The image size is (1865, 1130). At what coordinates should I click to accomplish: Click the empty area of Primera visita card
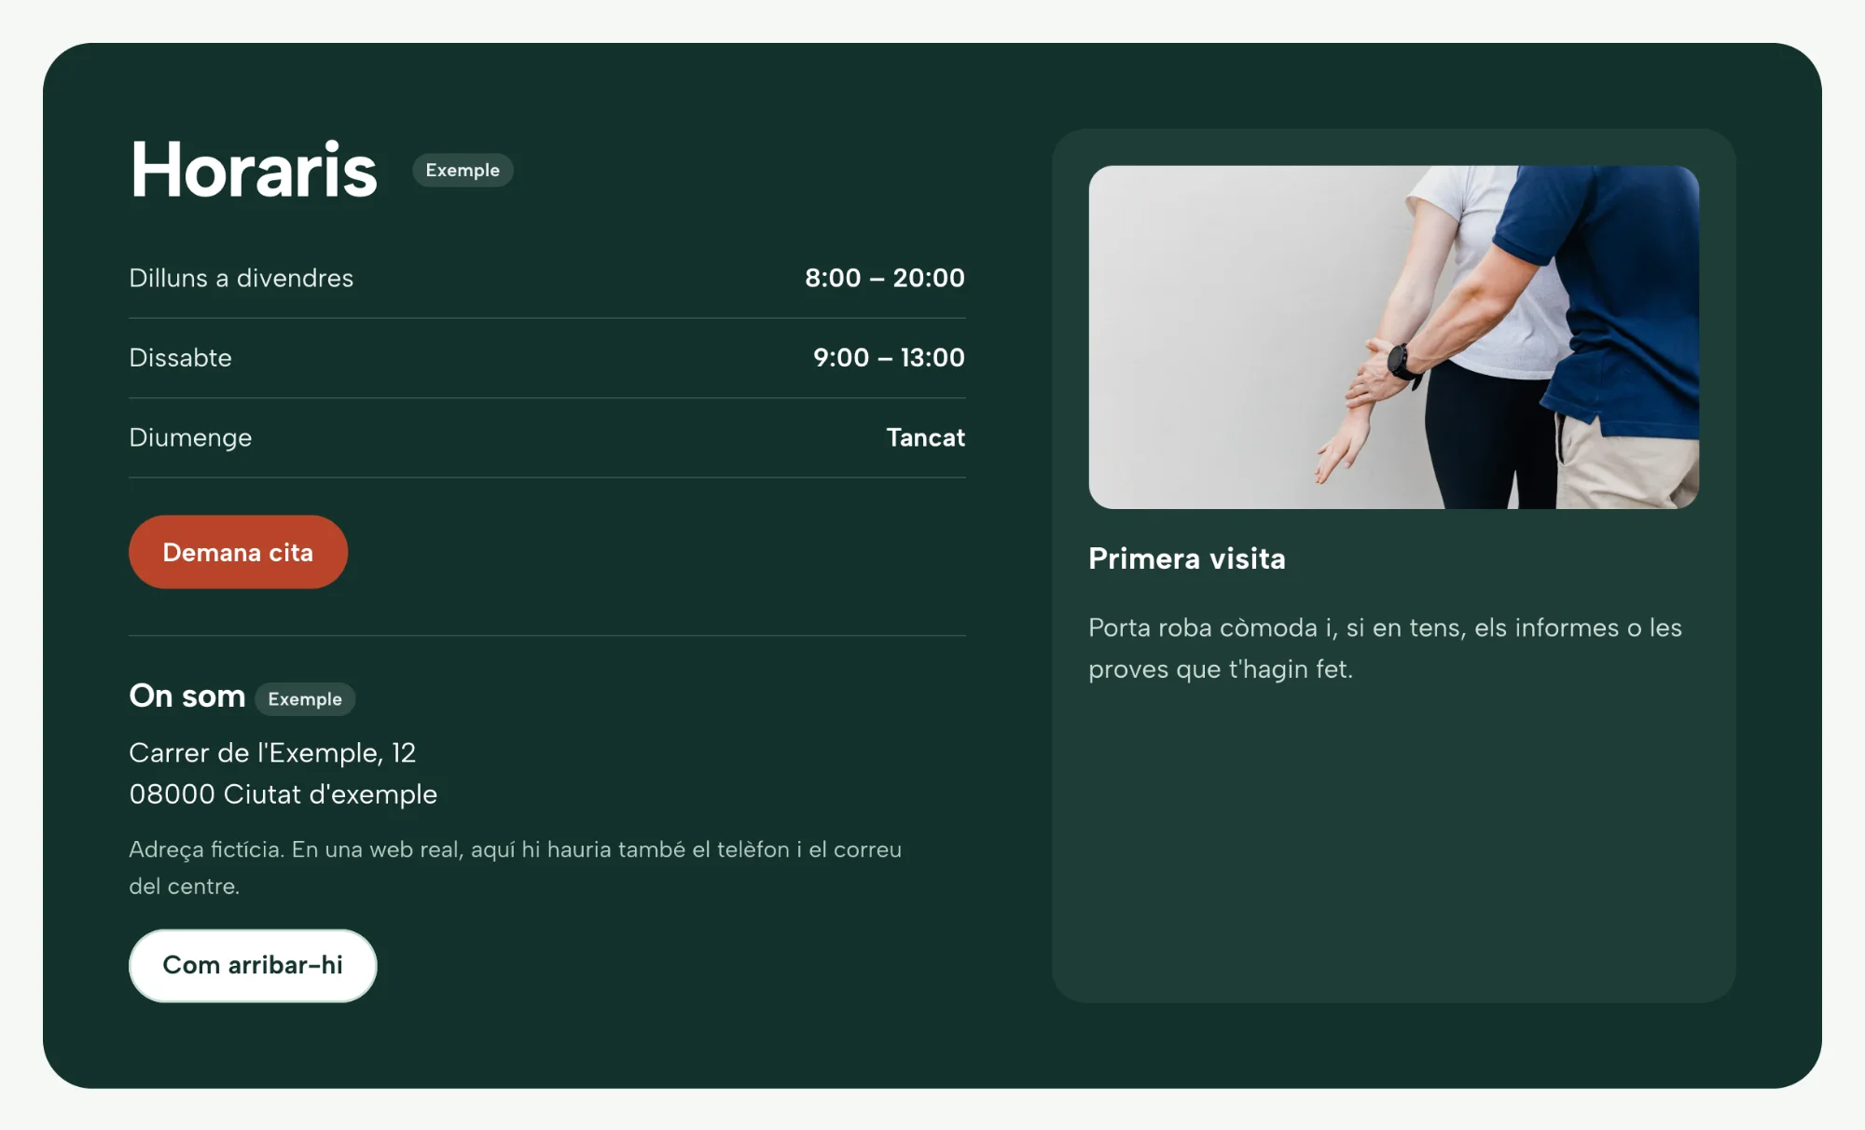coord(1393,839)
